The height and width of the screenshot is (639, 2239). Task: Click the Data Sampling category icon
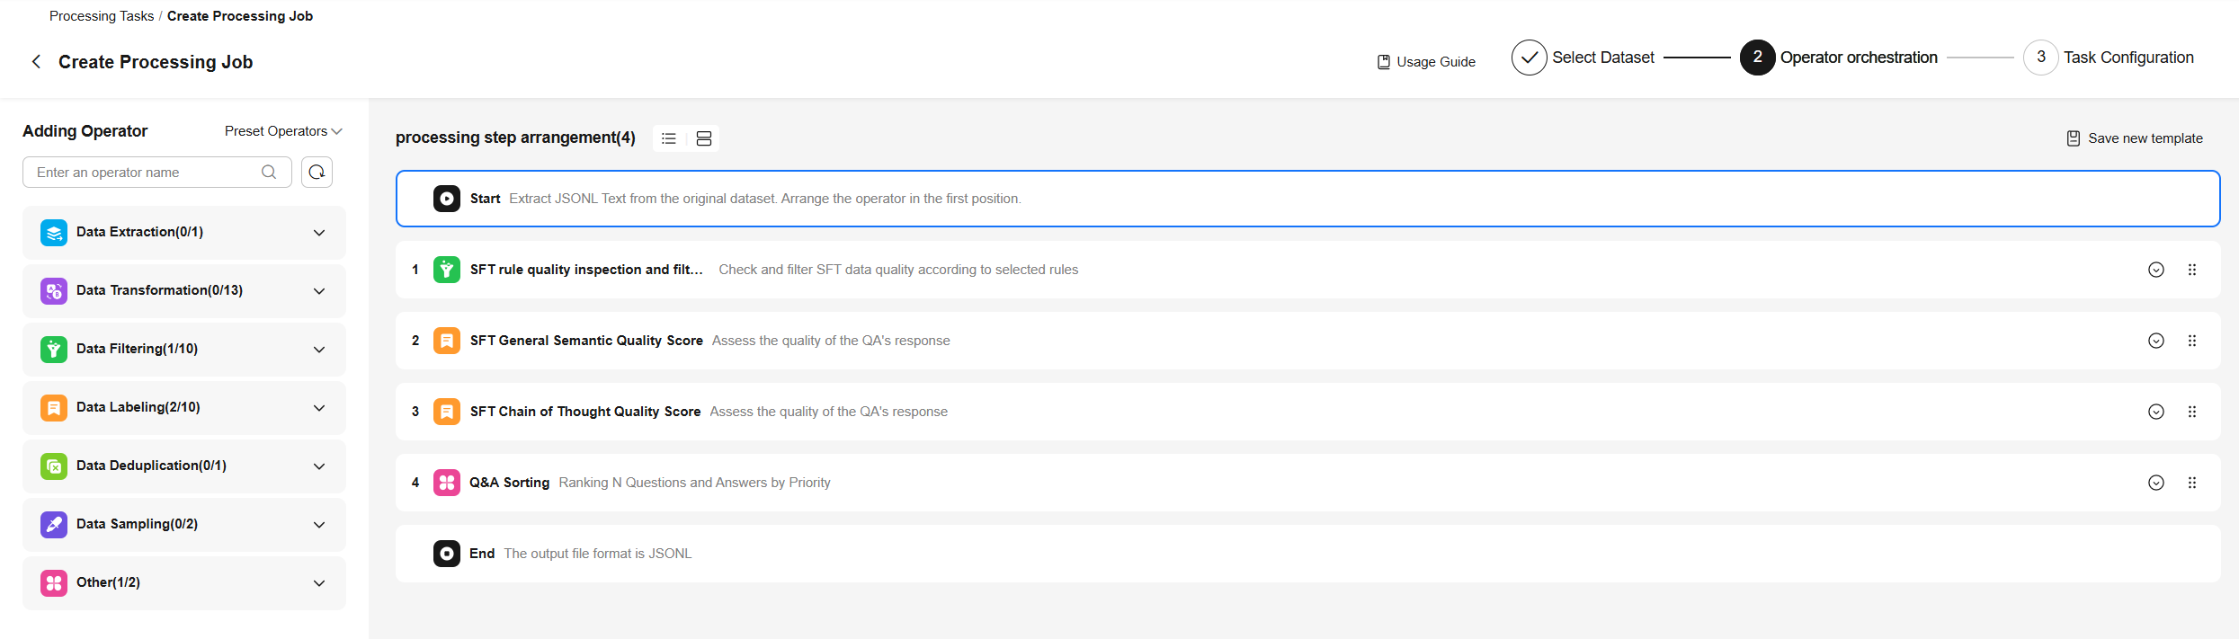54,524
